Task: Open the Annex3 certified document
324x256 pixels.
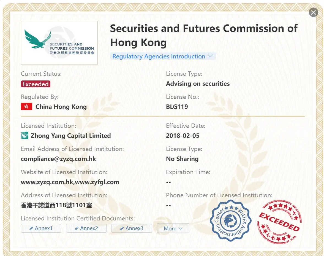Action: pos(132,228)
